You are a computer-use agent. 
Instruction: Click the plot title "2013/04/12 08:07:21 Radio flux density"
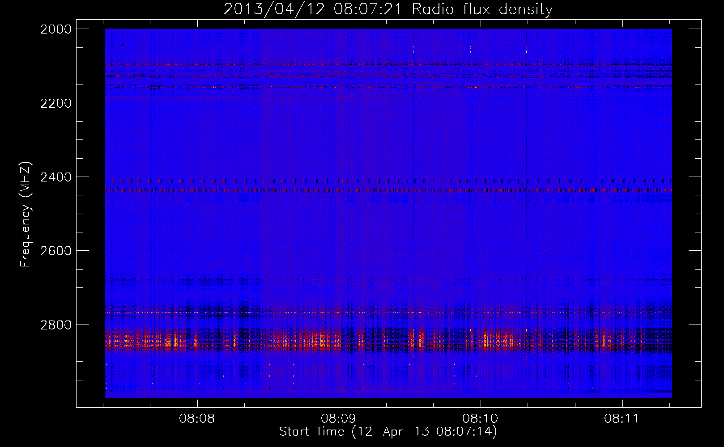point(388,9)
